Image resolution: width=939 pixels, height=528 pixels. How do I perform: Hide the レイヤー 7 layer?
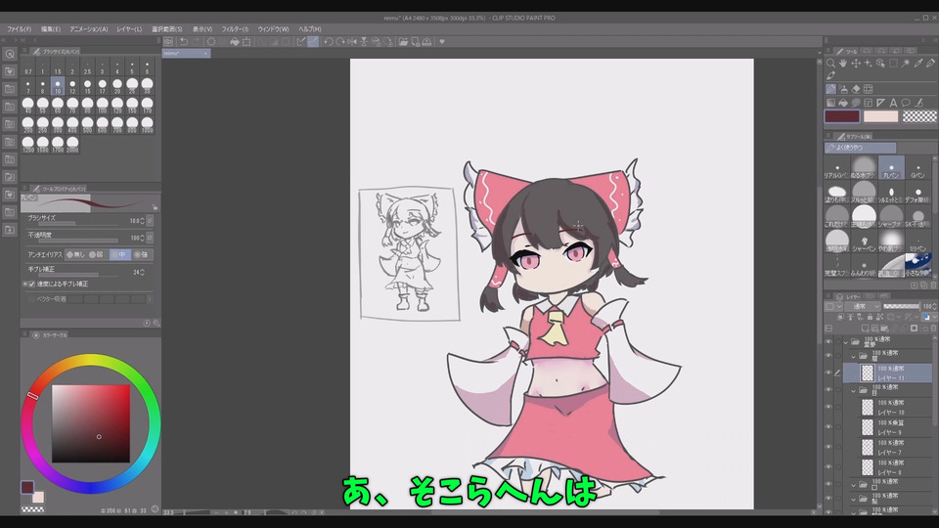828,447
